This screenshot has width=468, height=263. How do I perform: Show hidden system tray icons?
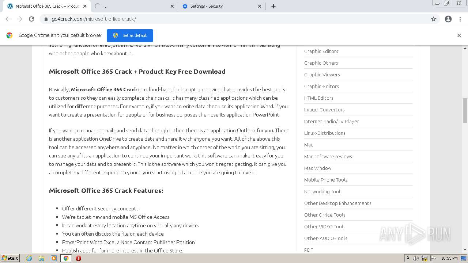tap(408, 258)
